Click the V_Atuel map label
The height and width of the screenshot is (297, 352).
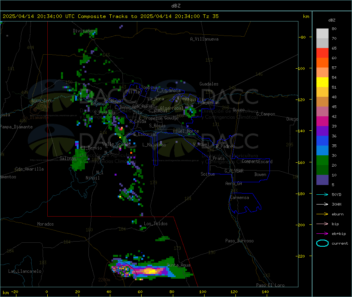(201, 144)
